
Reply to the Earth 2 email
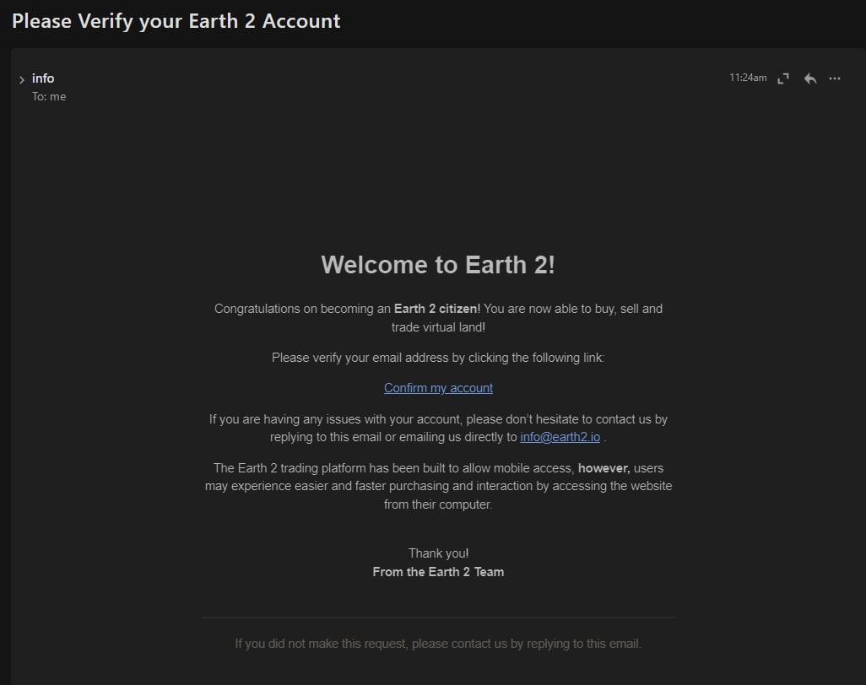(810, 78)
